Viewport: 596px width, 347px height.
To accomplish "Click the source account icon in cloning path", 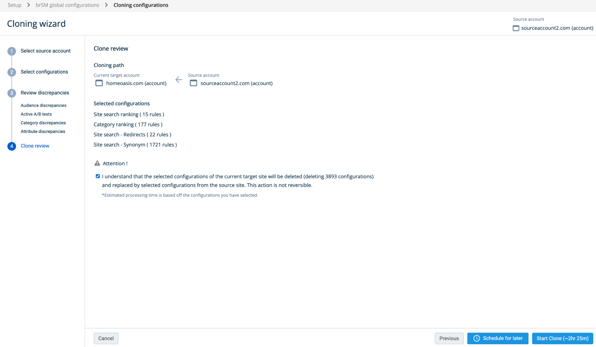I will click(193, 83).
